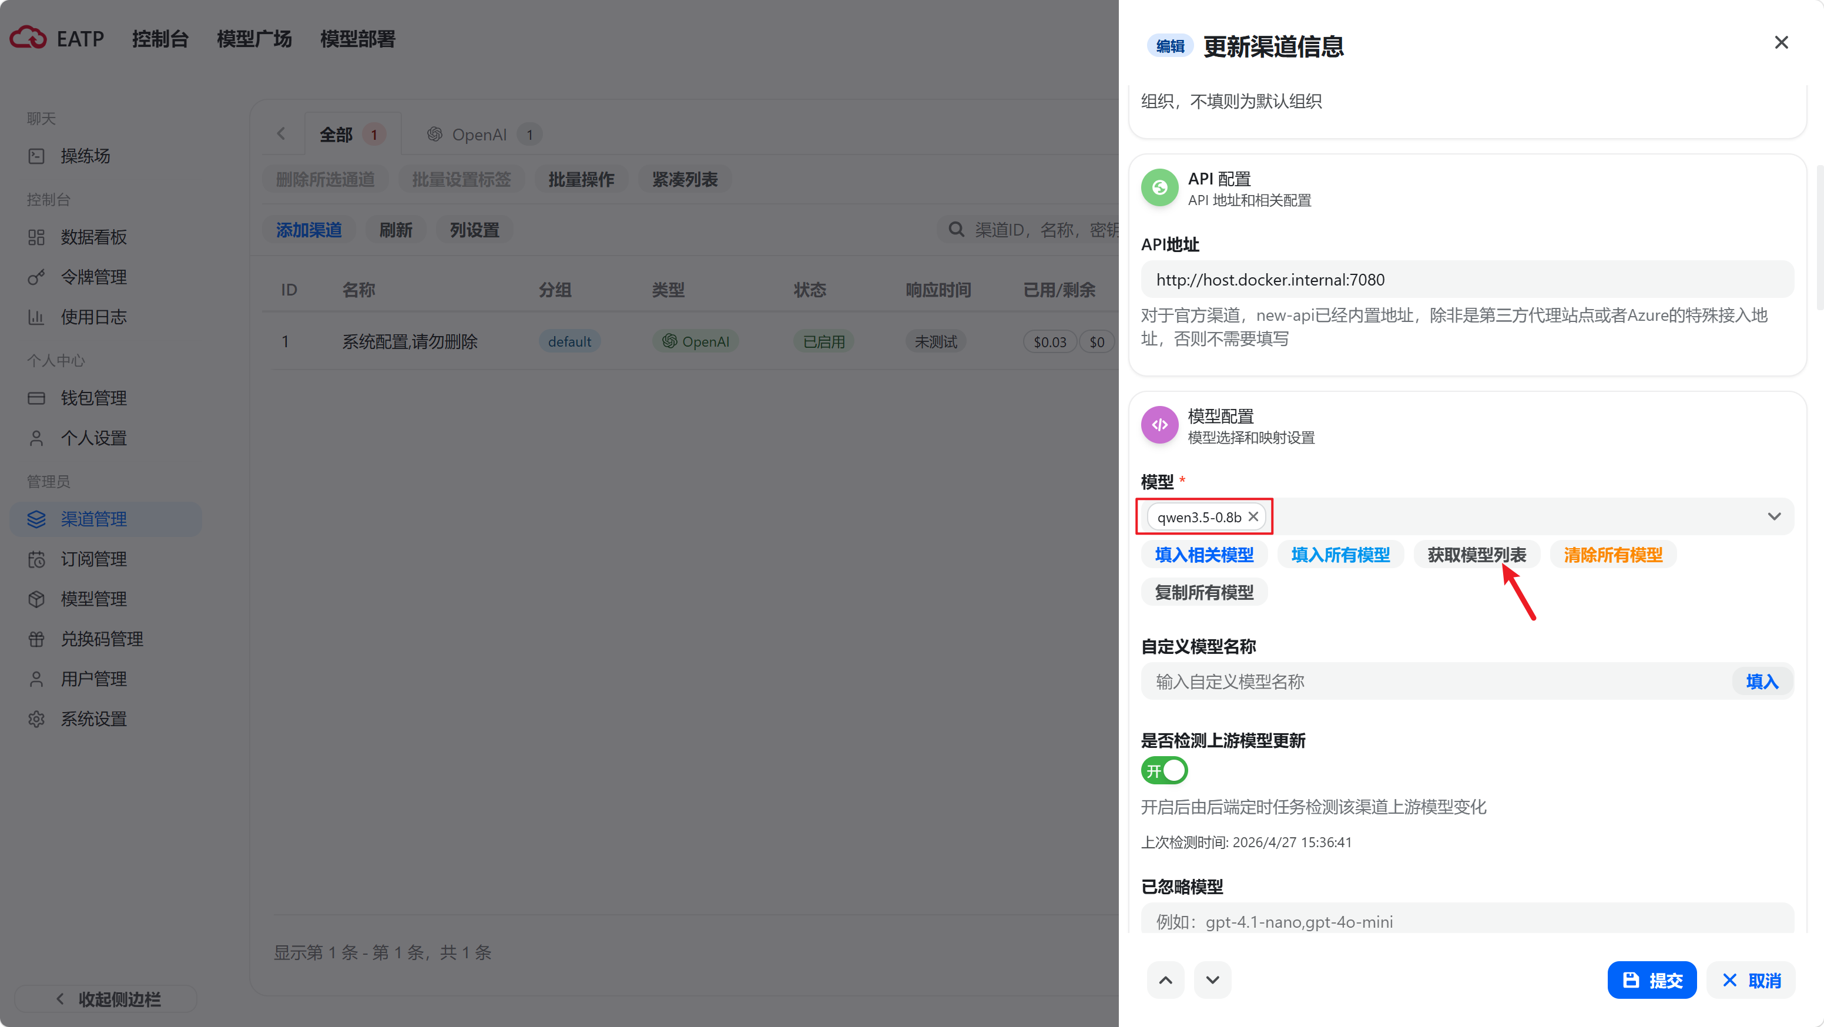Remove the qwen3.5-0.8b model tag
This screenshot has height=1027, width=1824.
pos(1253,516)
